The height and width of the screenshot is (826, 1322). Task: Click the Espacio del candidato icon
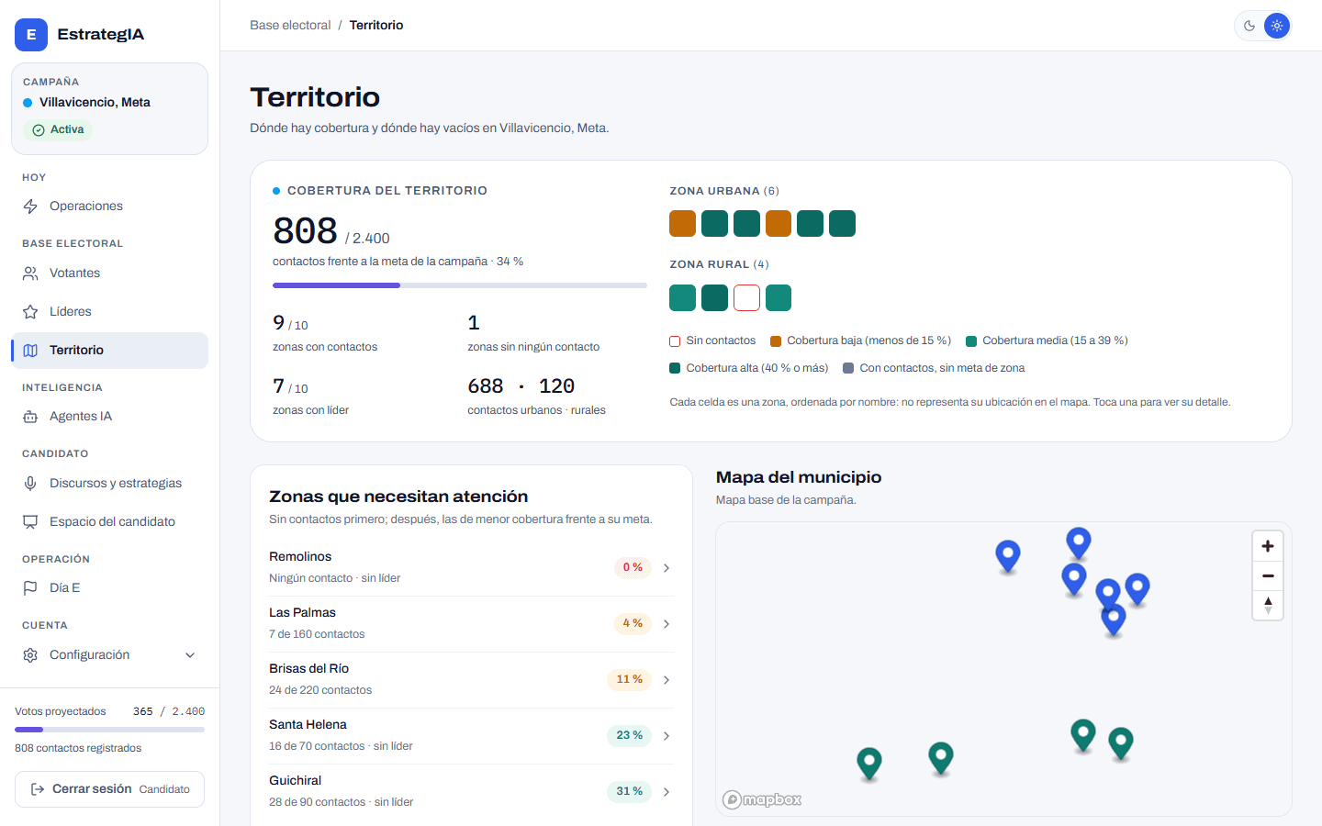pyautogui.click(x=30, y=522)
